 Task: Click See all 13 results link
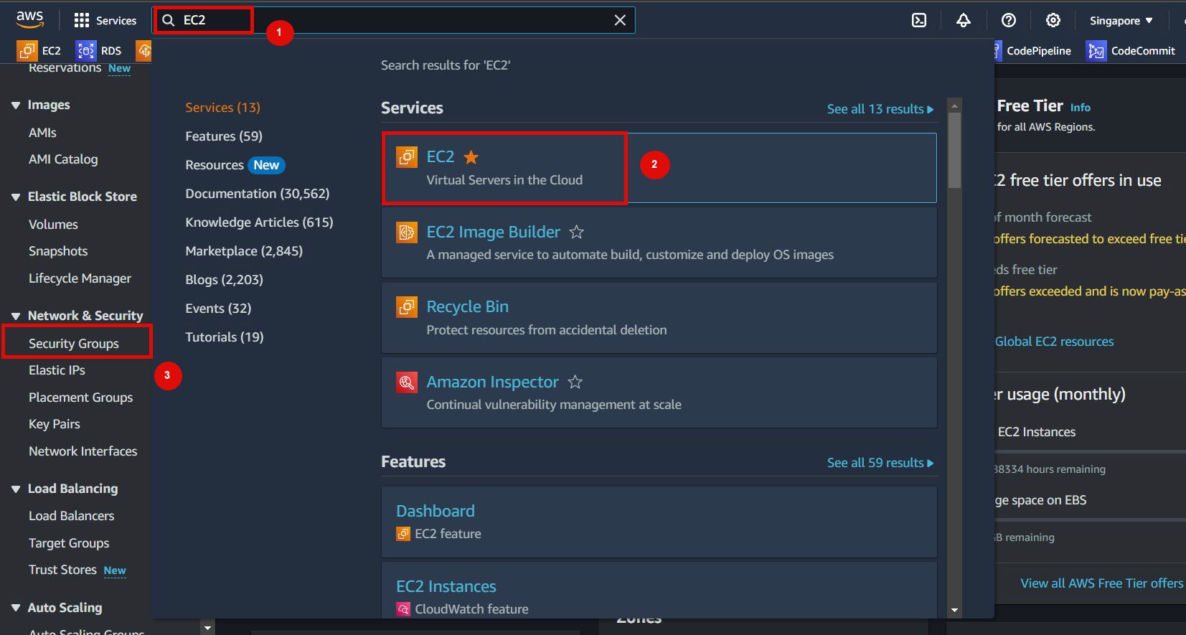[x=880, y=109]
